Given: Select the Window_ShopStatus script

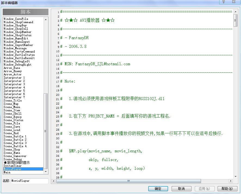Looking at the screenshot, I should point(23,35).
